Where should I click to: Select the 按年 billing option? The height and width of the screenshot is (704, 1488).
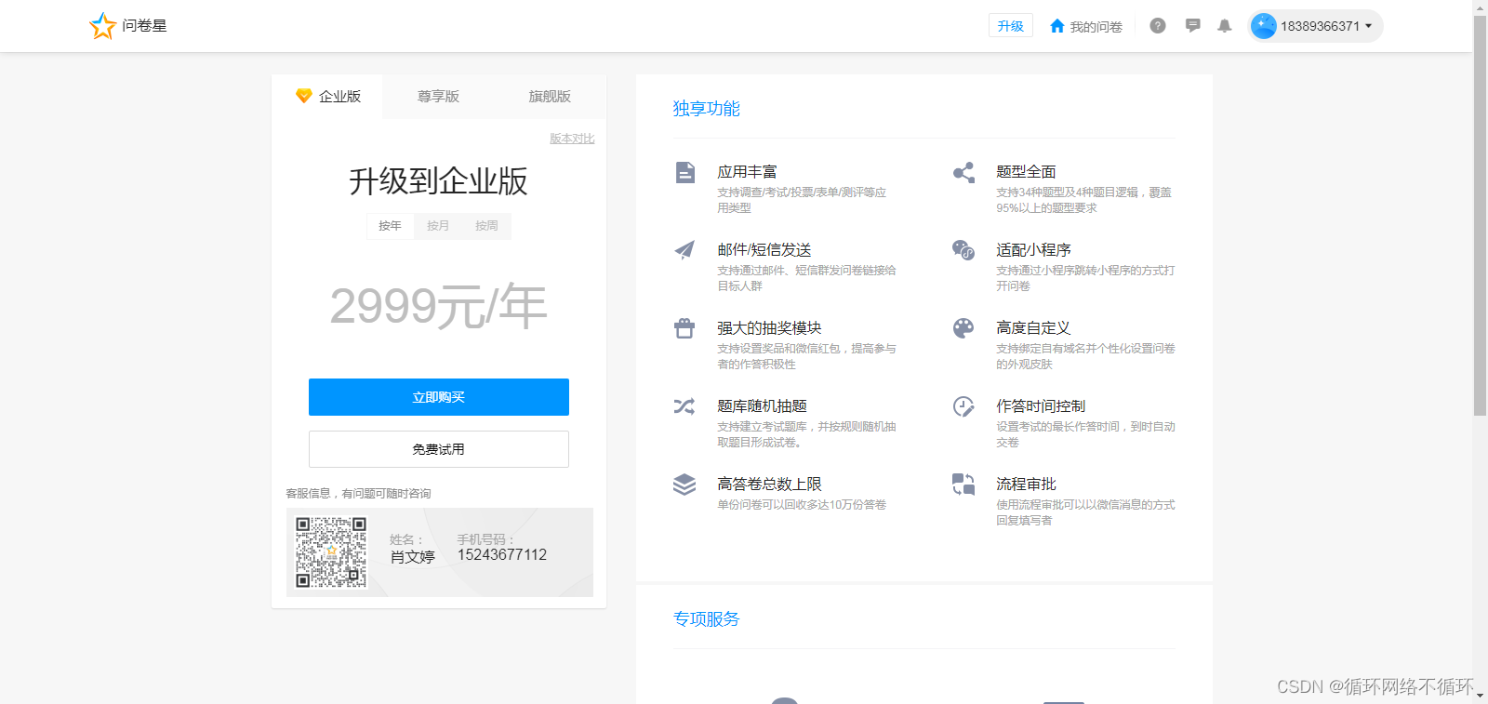tap(390, 226)
